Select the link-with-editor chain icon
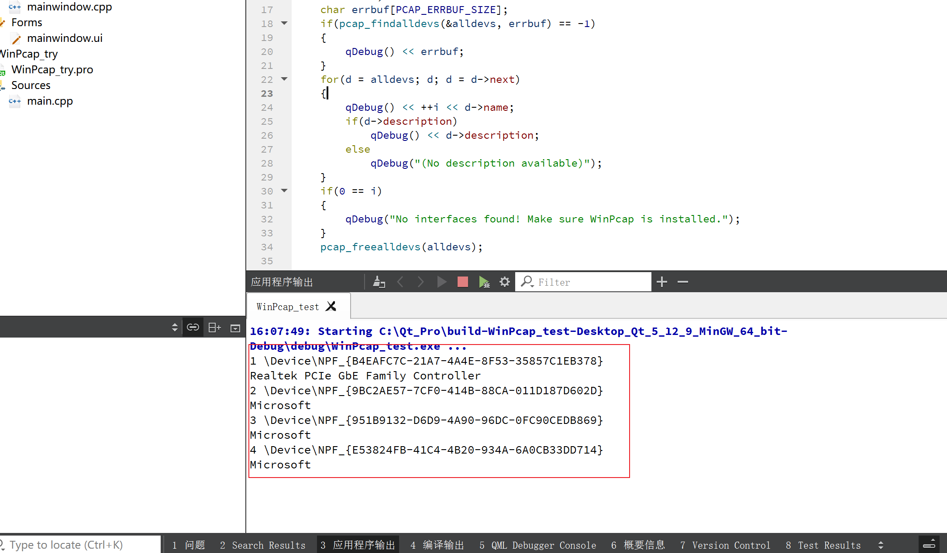The image size is (947, 553). coord(193,327)
